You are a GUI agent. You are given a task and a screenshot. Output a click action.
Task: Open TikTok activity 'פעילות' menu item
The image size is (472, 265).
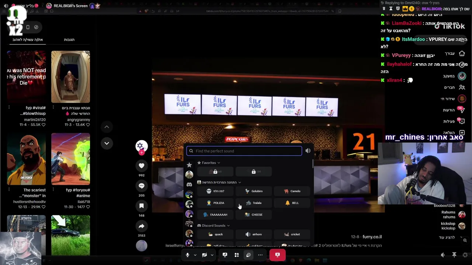(x=454, y=121)
